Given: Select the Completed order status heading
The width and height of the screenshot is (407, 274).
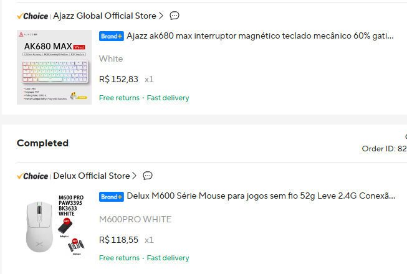Looking at the screenshot, I should [x=42, y=143].
